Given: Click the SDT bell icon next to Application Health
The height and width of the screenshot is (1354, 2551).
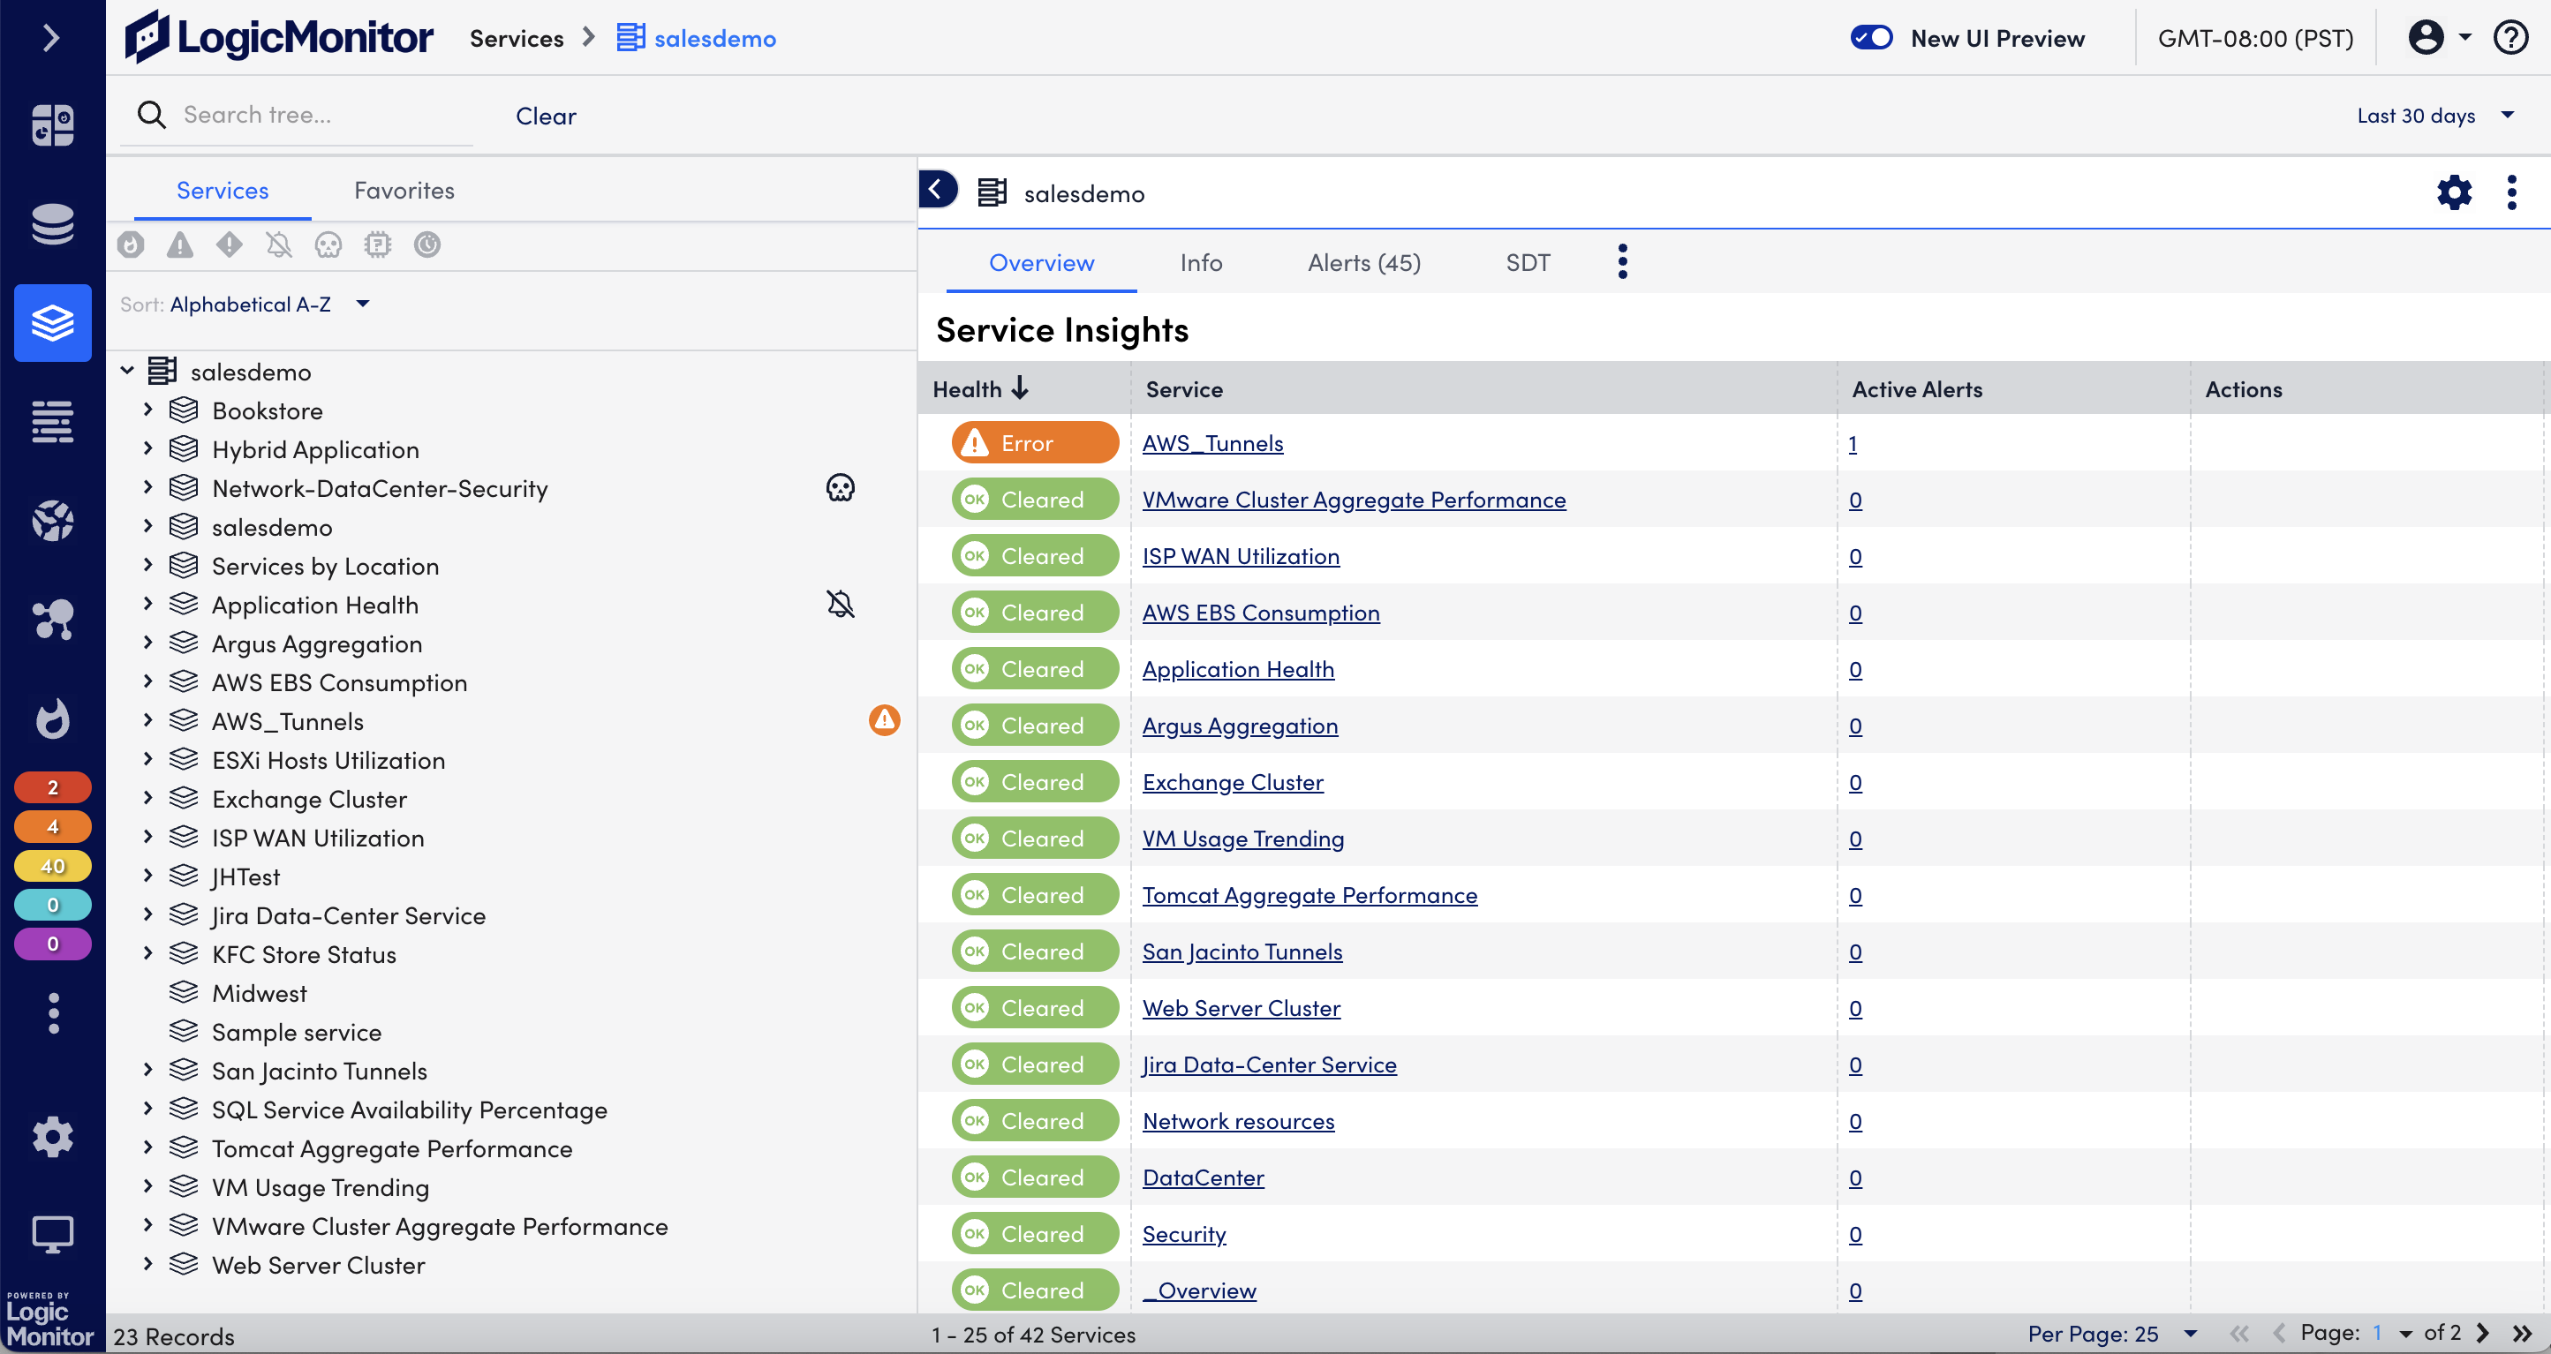Looking at the screenshot, I should coord(841,604).
